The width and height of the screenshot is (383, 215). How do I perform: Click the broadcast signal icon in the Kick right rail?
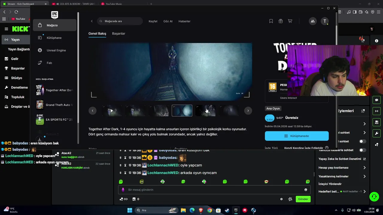377,111
